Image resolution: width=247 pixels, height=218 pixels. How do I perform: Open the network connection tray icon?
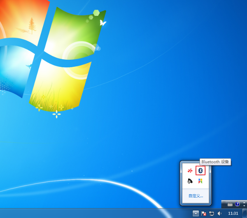(x=212, y=213)
